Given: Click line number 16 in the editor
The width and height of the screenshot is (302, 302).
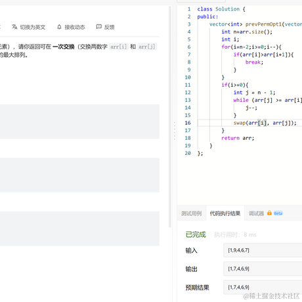Looking at the screenshot, I should coord(188,123).
